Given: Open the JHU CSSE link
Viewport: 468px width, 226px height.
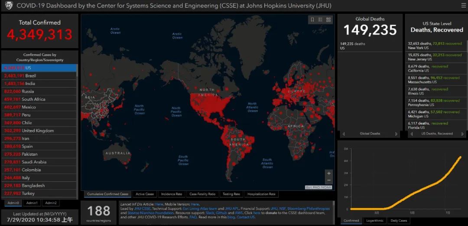Looking at the screenshot, I should [142, 208].
